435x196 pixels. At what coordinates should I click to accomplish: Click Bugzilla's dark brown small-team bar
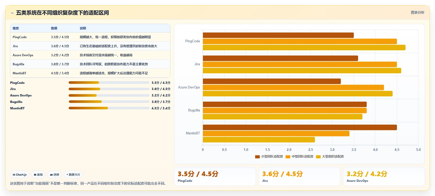[285, 104]
